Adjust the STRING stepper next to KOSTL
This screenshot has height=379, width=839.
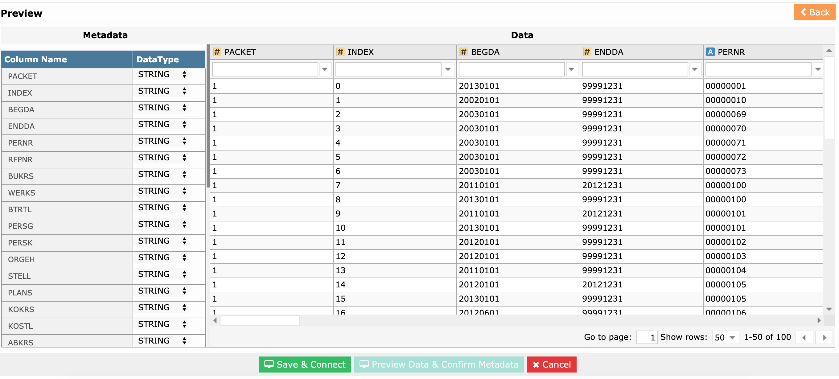point(184,324)
